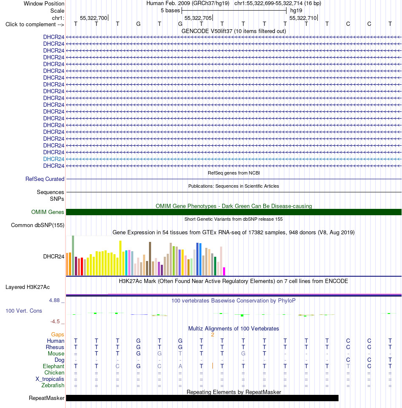Open '100 vertebrates Basewise Conservation by PhyloP' title
This screenshot has height=408, width=402.
(x=234, y=301)
